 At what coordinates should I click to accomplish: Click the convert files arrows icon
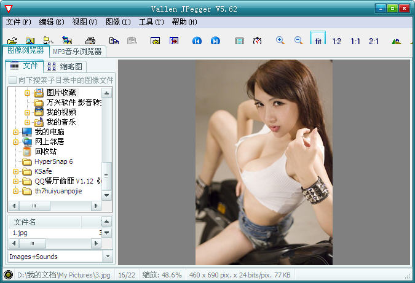click(x=67, y=41)
